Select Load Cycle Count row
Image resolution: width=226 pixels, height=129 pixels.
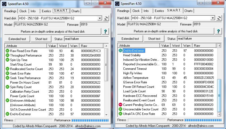(167, 91)
